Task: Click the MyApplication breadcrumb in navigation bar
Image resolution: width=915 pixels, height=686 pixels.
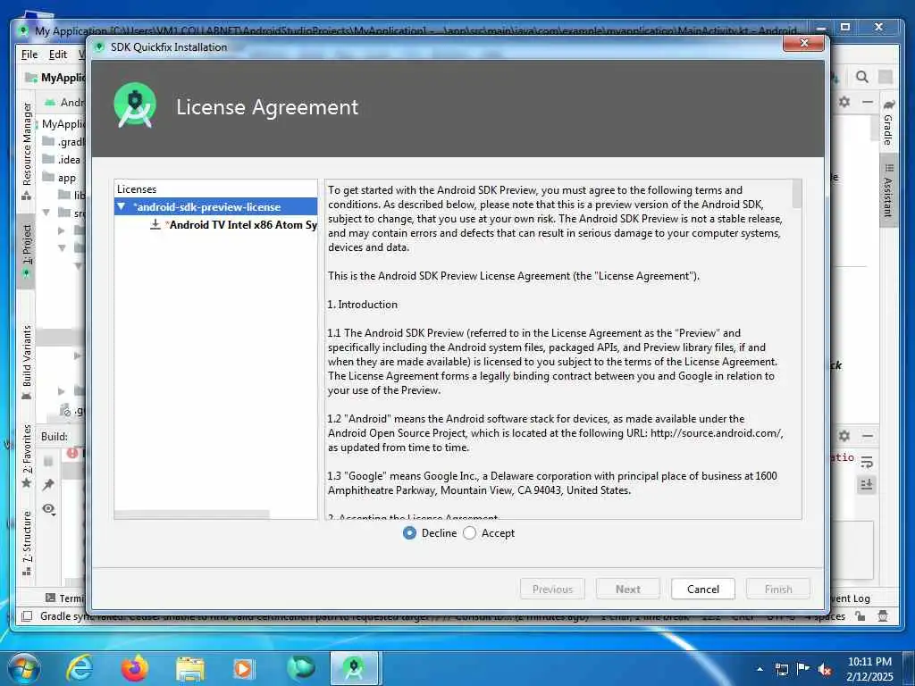Action: click(56, 77)
